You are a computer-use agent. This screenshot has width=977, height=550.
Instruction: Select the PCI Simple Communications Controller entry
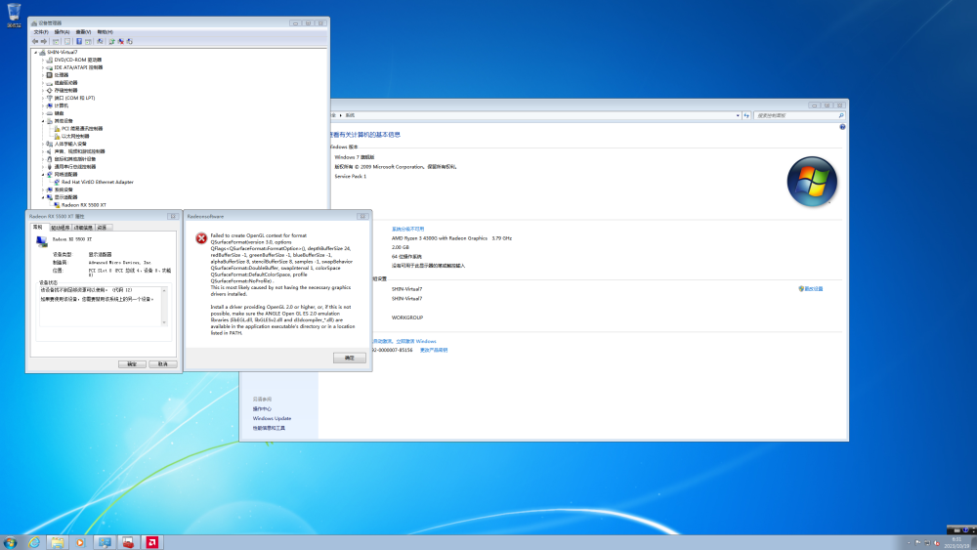click(x=82, y=128)
